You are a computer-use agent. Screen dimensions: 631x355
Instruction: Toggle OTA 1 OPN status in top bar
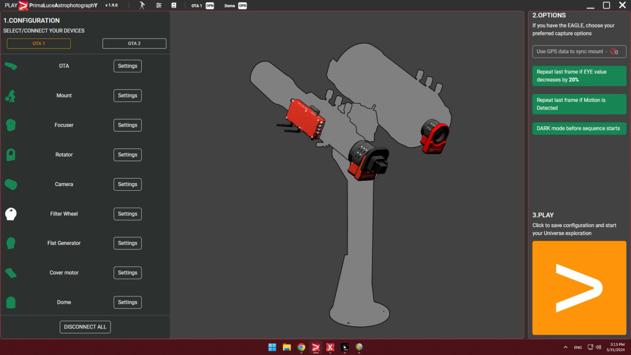coord(210,5)
